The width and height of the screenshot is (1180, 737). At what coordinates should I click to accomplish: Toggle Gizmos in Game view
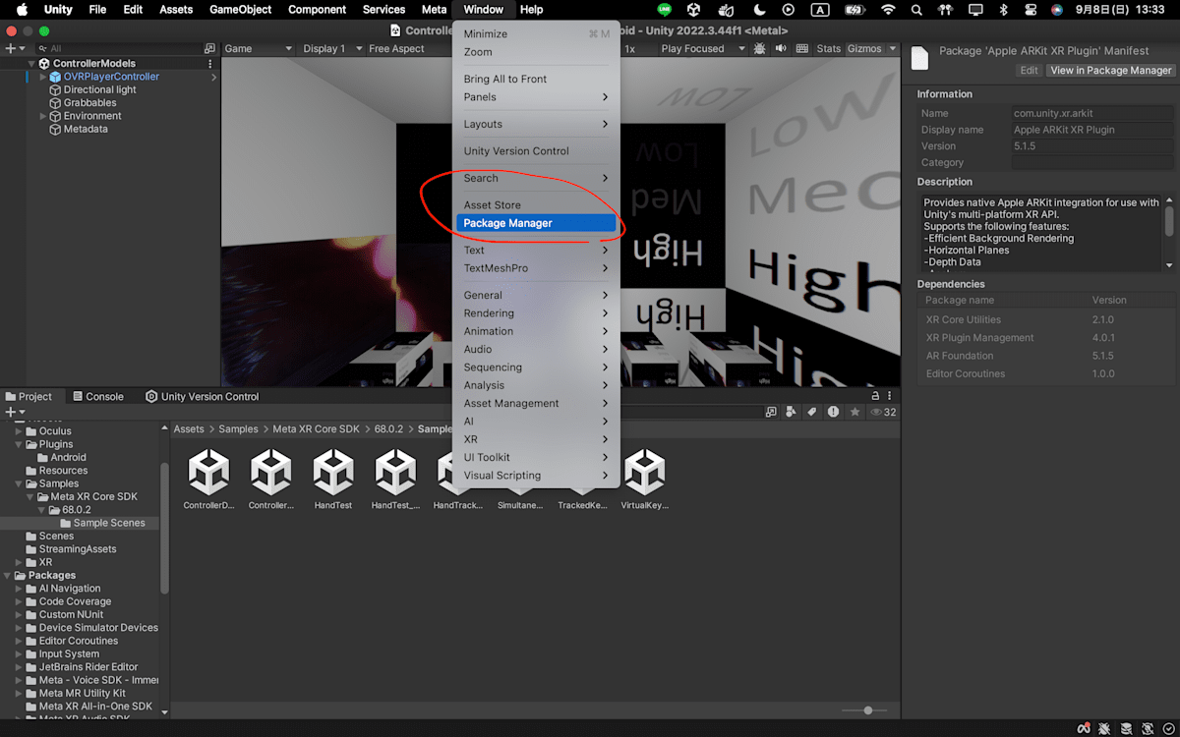pos(864,49)
